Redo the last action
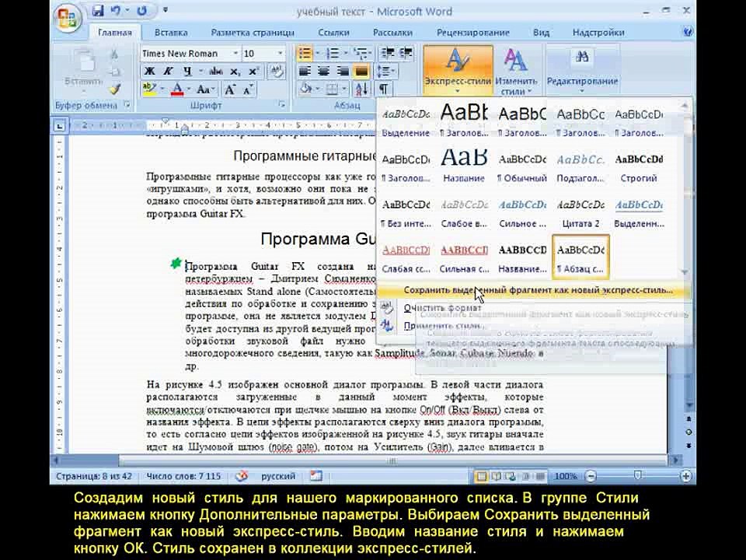The height and width of the screenshot is (560, 746). pos(141,10)
